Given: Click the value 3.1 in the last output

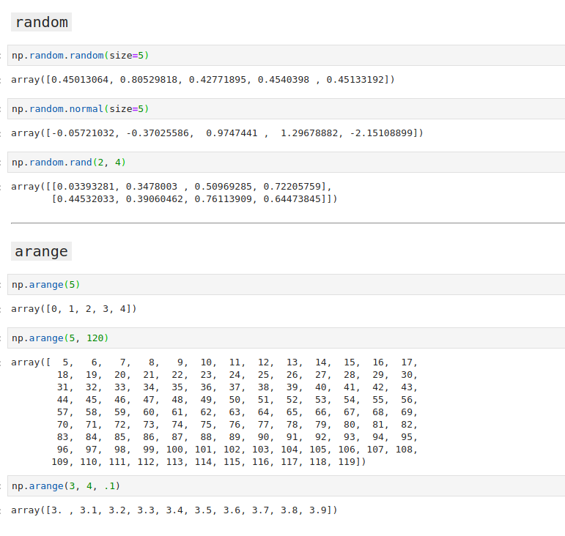Looking at the screenshot, I should click(x=89, y=510).
